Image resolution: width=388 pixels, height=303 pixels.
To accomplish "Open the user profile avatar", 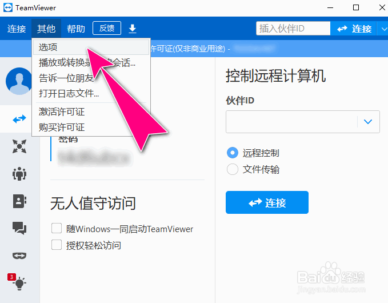I will 19,81.
